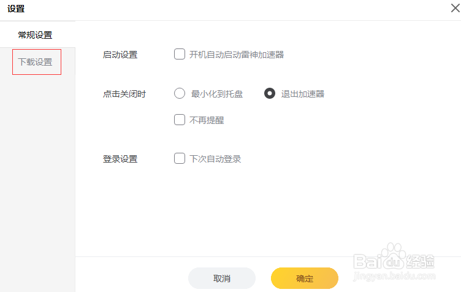Click the 开机自动启动雷神加速器 label text
461x292 pixels.
coord(237,55)
